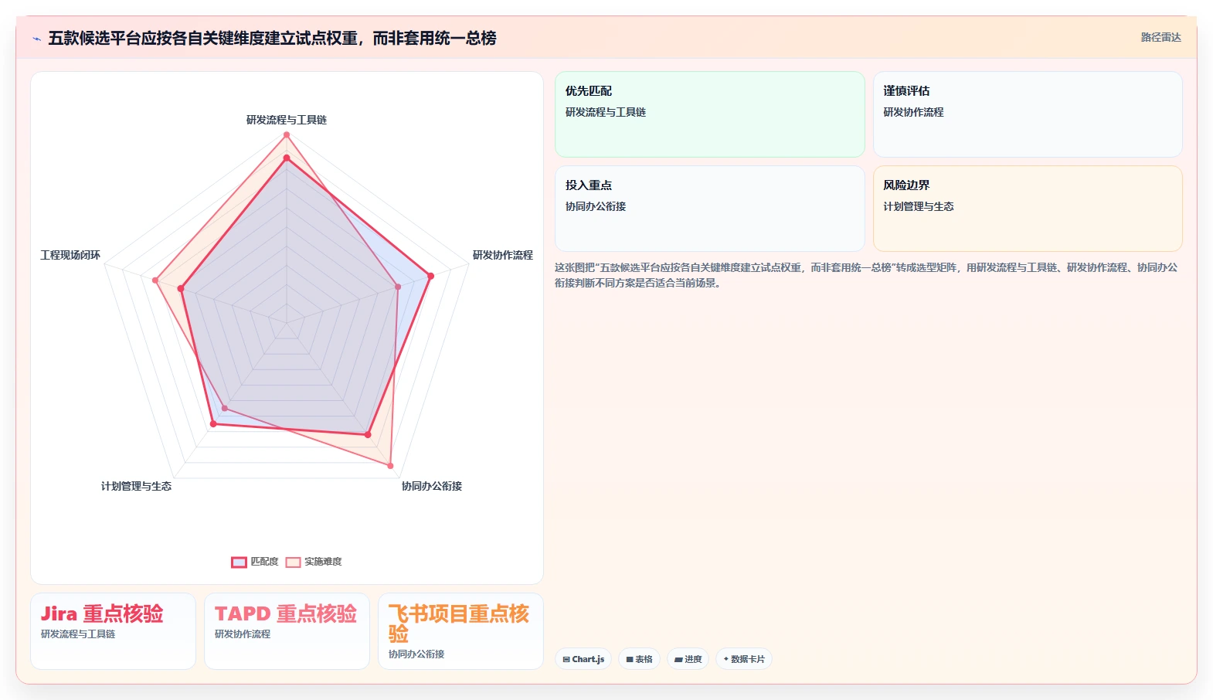This screenshot has height=700, width=1213.
Task: Click the 计划管理与生态 radar axis label
Action: tap(136, 486)
